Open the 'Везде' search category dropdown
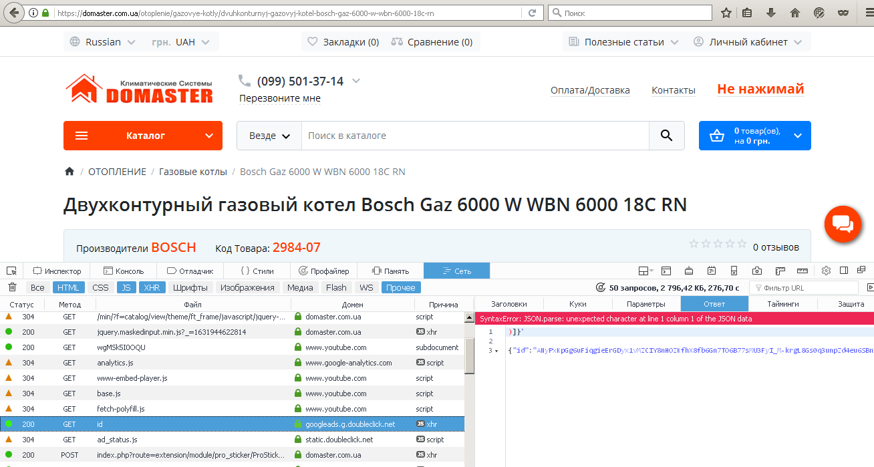 [x=269, y=136]
